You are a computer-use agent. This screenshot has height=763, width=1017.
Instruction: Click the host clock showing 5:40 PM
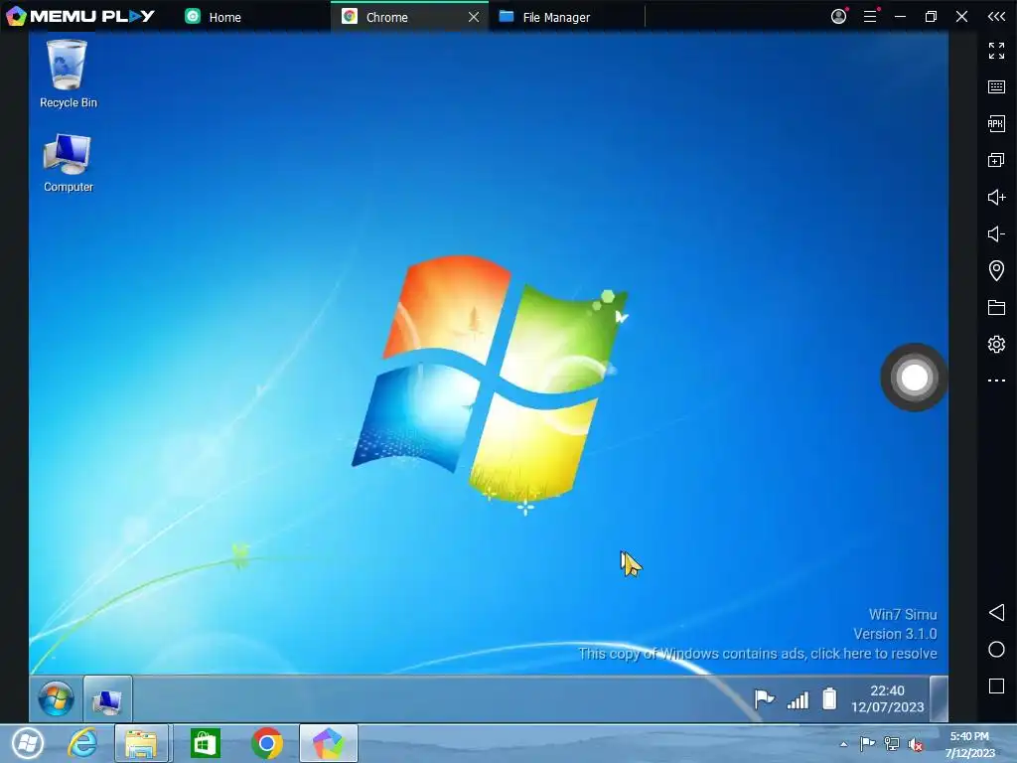tap(969, 744)
